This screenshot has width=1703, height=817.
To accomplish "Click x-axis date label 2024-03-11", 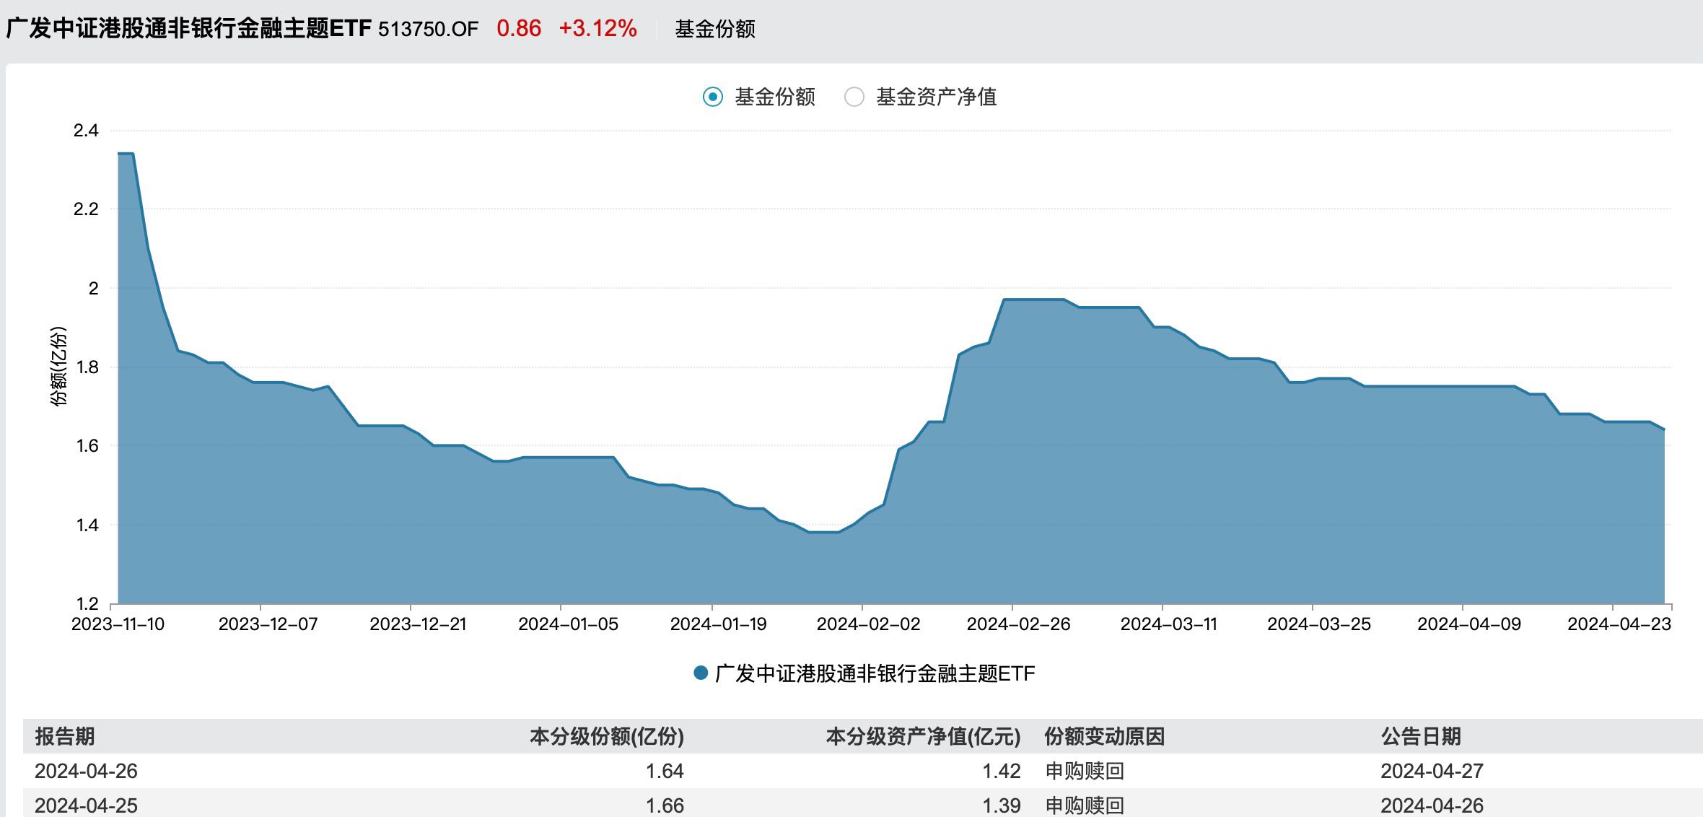I will (x=1169, y=624).
